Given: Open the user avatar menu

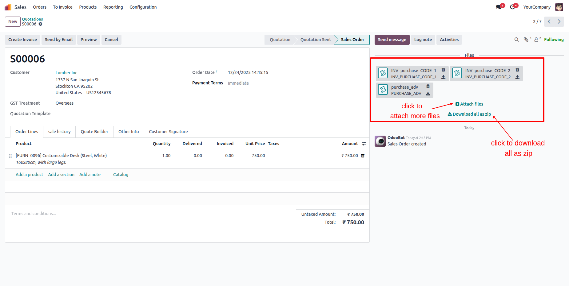Looking at the screenshot, I should click(559, 7).
